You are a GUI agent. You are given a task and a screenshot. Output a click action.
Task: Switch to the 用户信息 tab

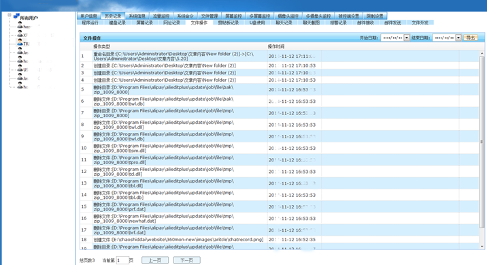89,16
